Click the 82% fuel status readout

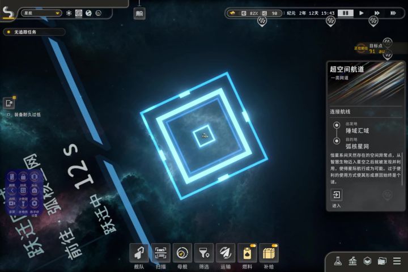click(x=250, y=13)
